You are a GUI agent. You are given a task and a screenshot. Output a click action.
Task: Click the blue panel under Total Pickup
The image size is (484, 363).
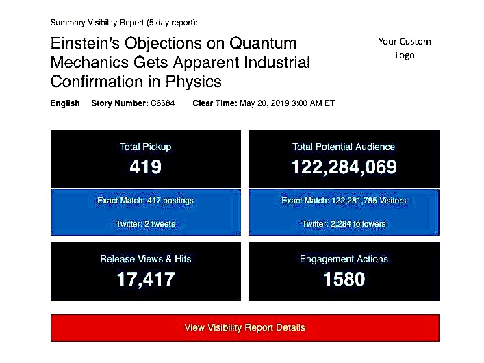pos(146,212)
